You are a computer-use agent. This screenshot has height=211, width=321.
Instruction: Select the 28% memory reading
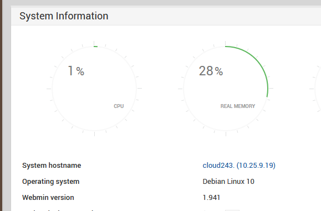pyautogui.click(x=211, y=71)
